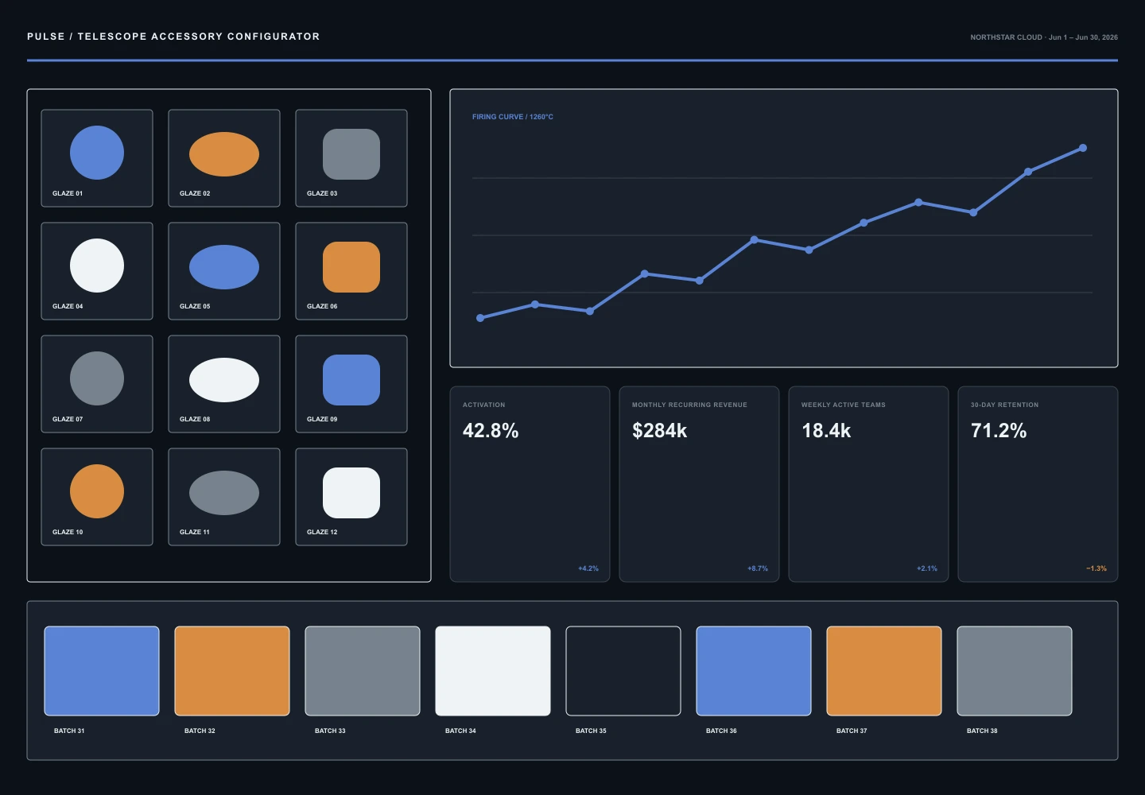The image size is (1145, 795).
Task: Click the $284k revenue figure
Action: [x=659, y=431]
